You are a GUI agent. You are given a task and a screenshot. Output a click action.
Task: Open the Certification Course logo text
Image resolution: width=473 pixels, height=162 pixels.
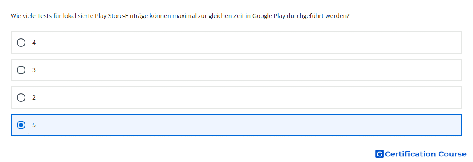click(x=425, y=154)
